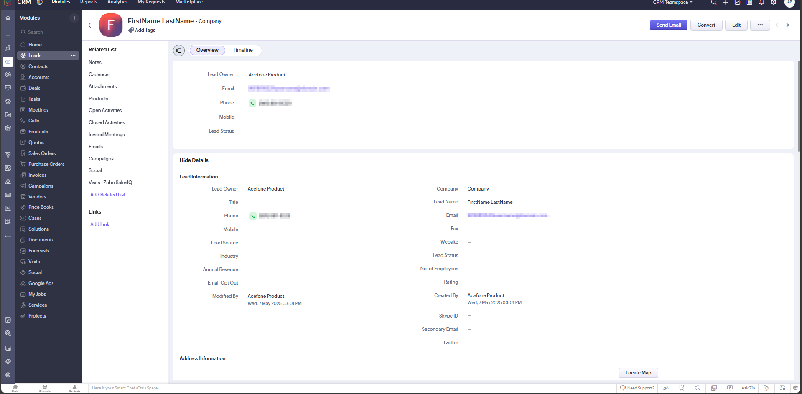Viewport: 802px width, 394px height.
Task: Open Attachments in Related List
Action: click(102, 86)
